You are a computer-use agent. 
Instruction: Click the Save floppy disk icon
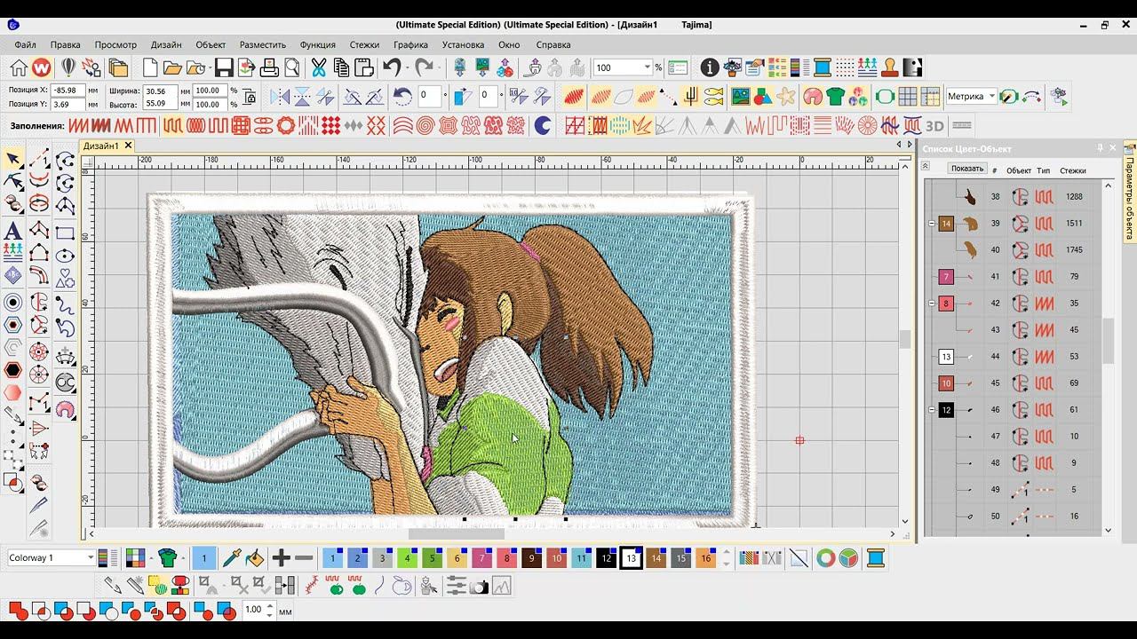[x=223, y=67]
